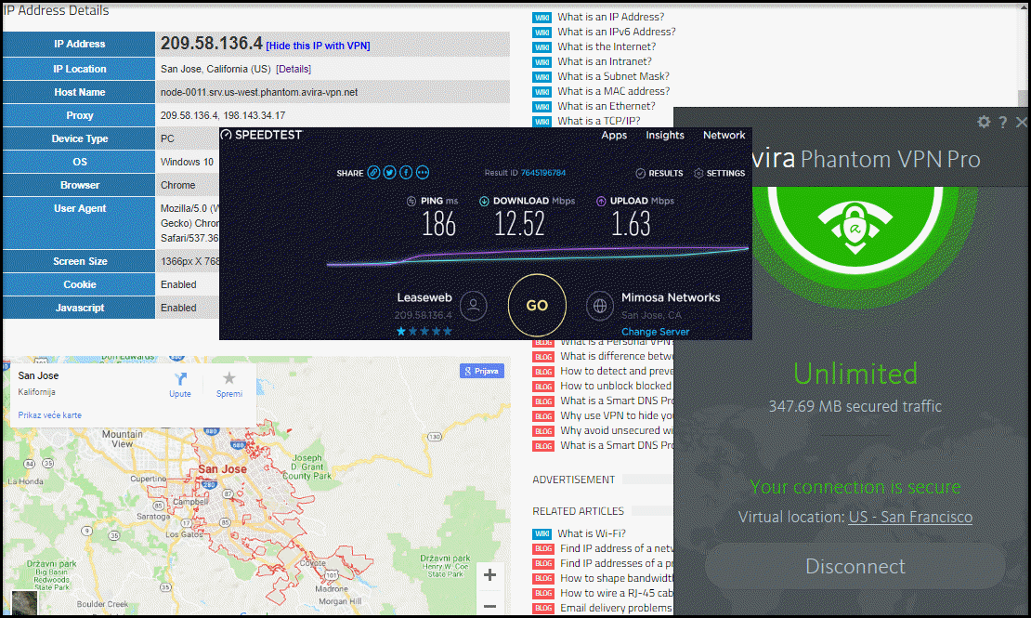Click upload speed 1.63 value
The width and height of the screenshot is (1031, 618).
631,224
